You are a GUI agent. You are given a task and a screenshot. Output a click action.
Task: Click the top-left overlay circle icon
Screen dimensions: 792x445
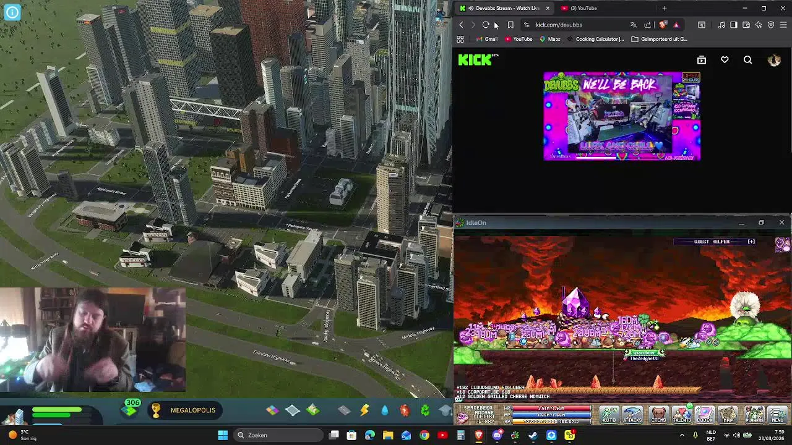pos(12,12)
